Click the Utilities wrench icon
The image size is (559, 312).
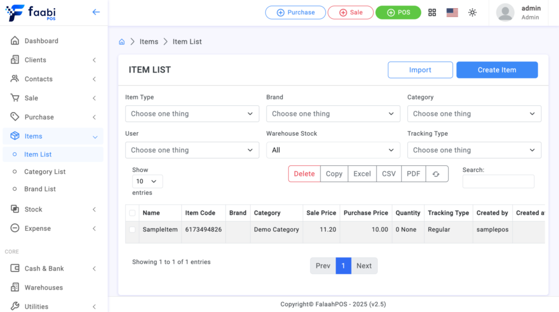pyautogui.click(x=15, y=306)
